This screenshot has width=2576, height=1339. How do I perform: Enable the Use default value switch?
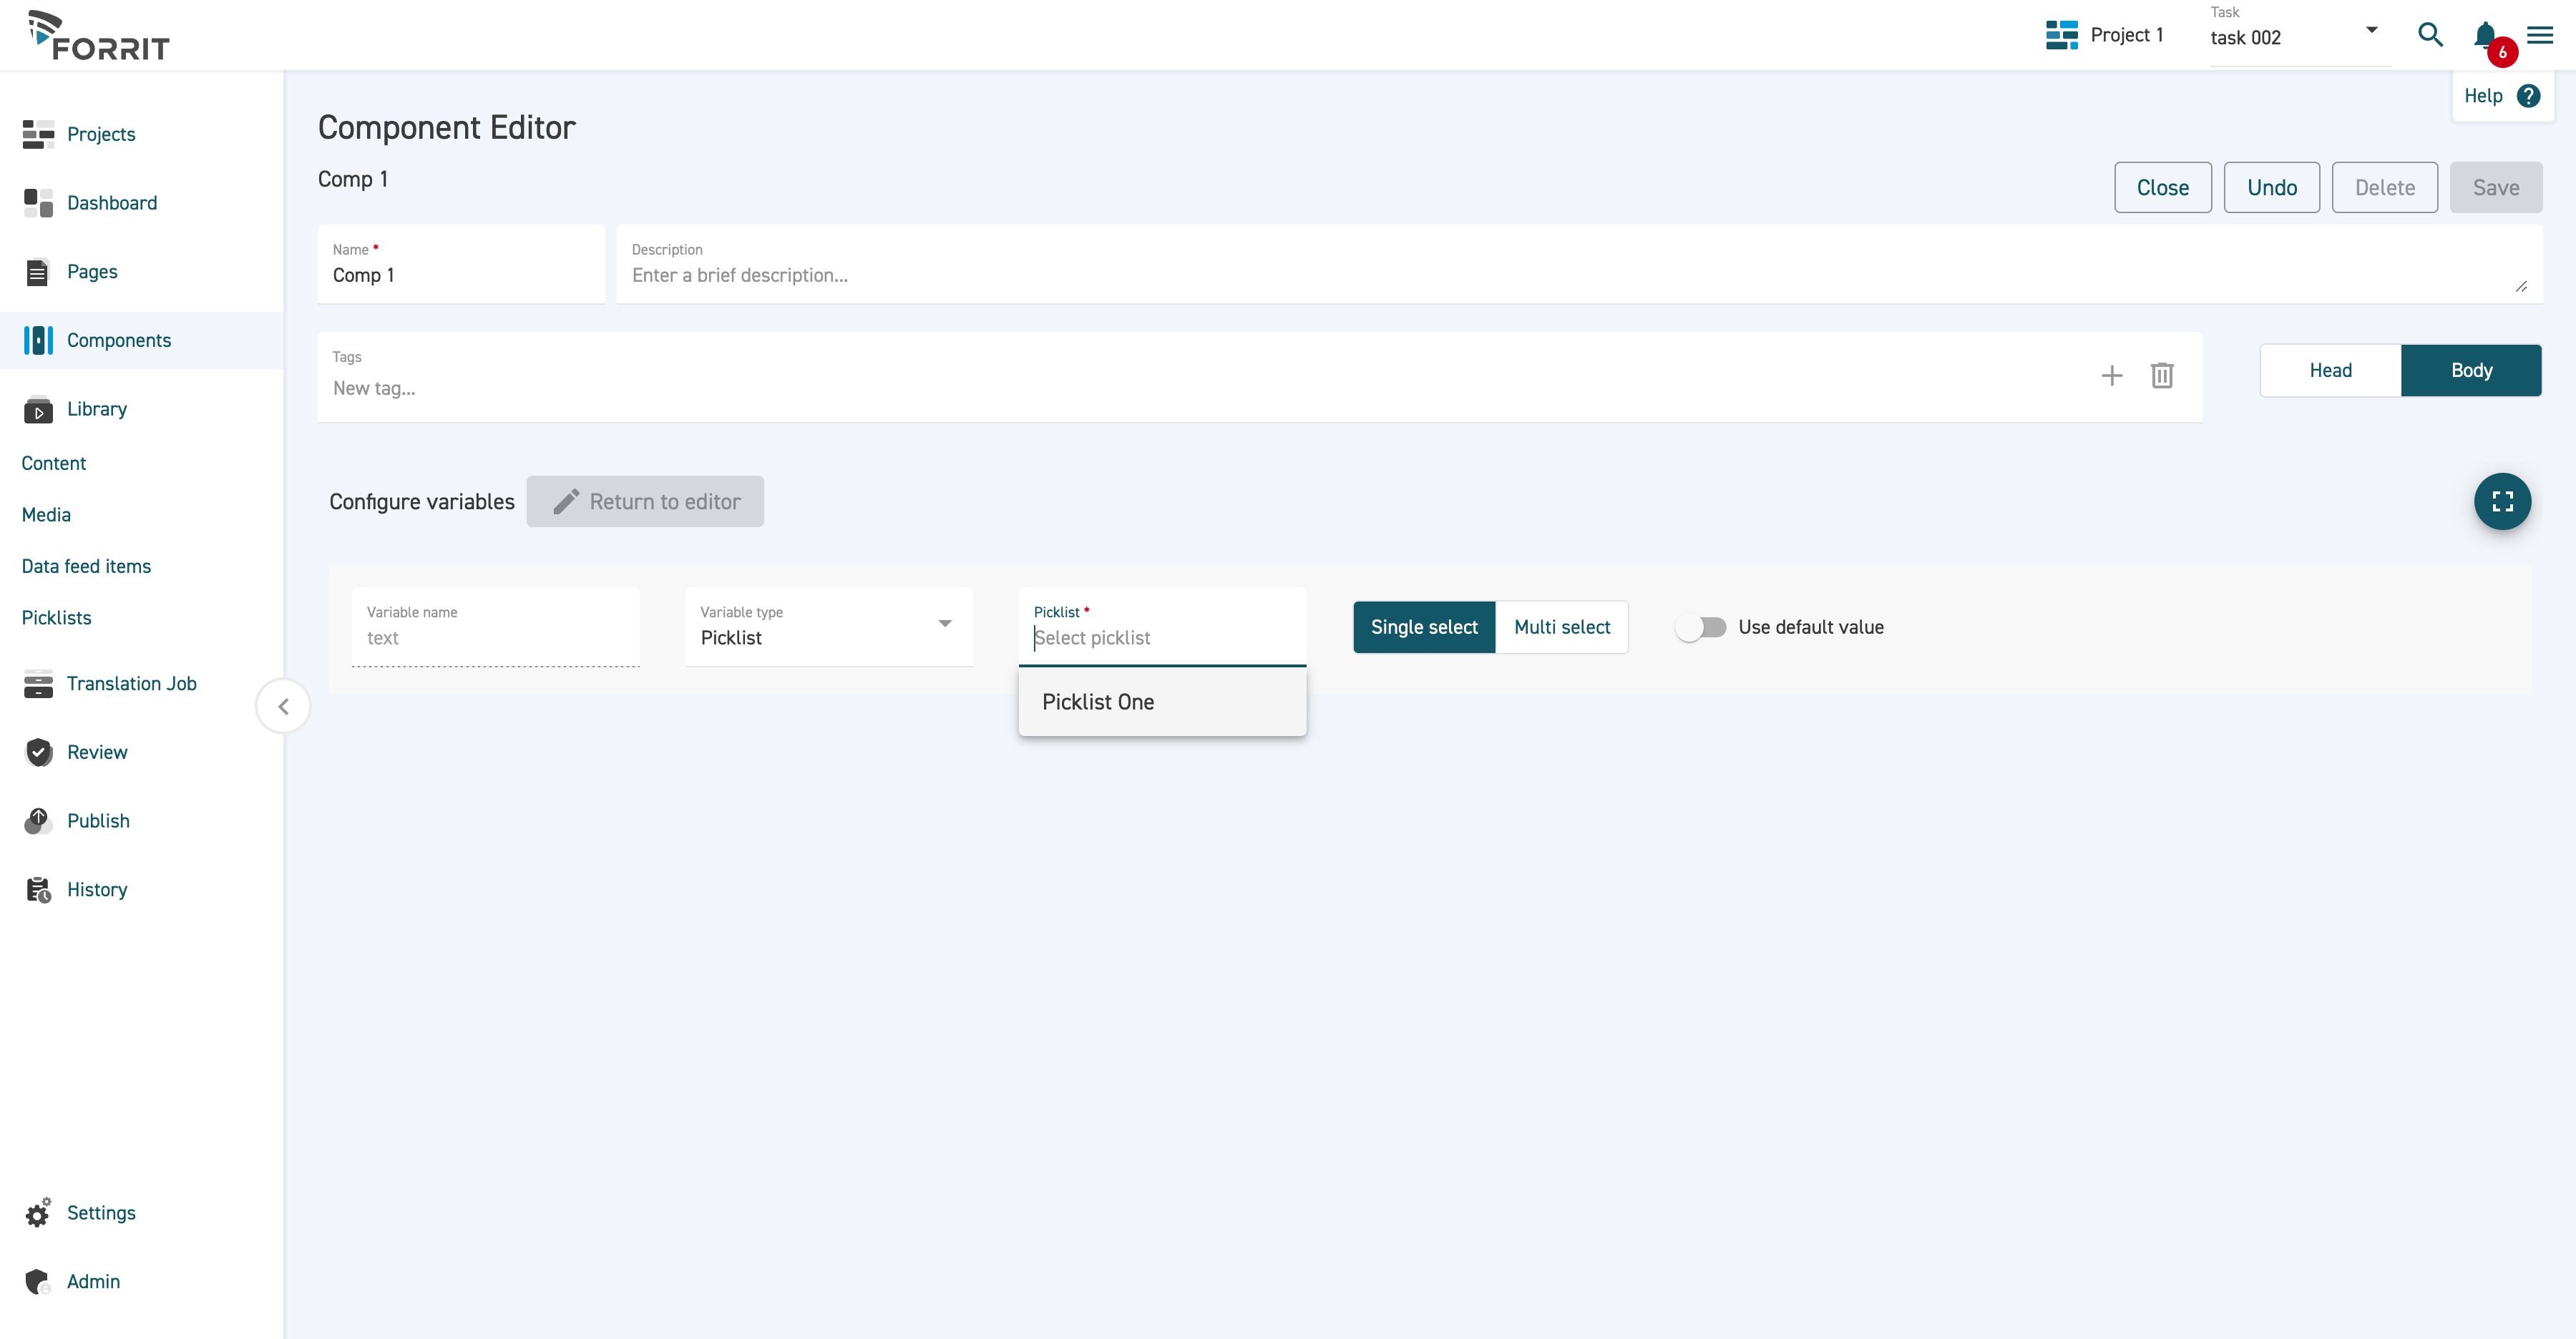(1701, 627)
